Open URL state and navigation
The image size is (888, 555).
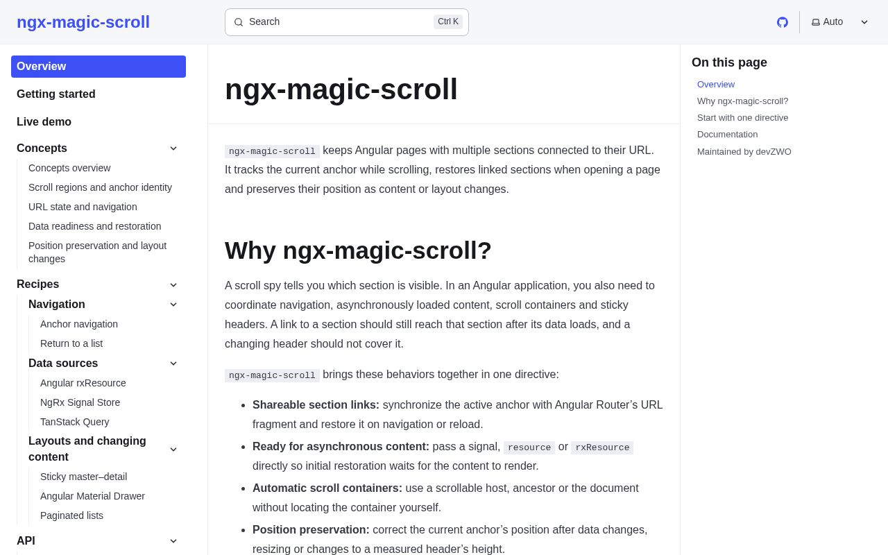[x=83, y=207]
